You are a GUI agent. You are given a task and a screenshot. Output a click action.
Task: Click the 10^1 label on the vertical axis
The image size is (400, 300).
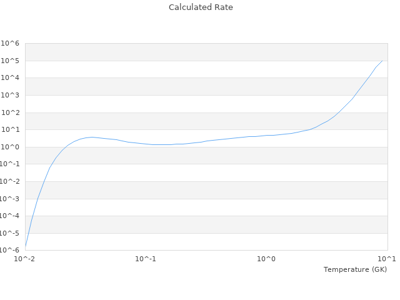10,130
